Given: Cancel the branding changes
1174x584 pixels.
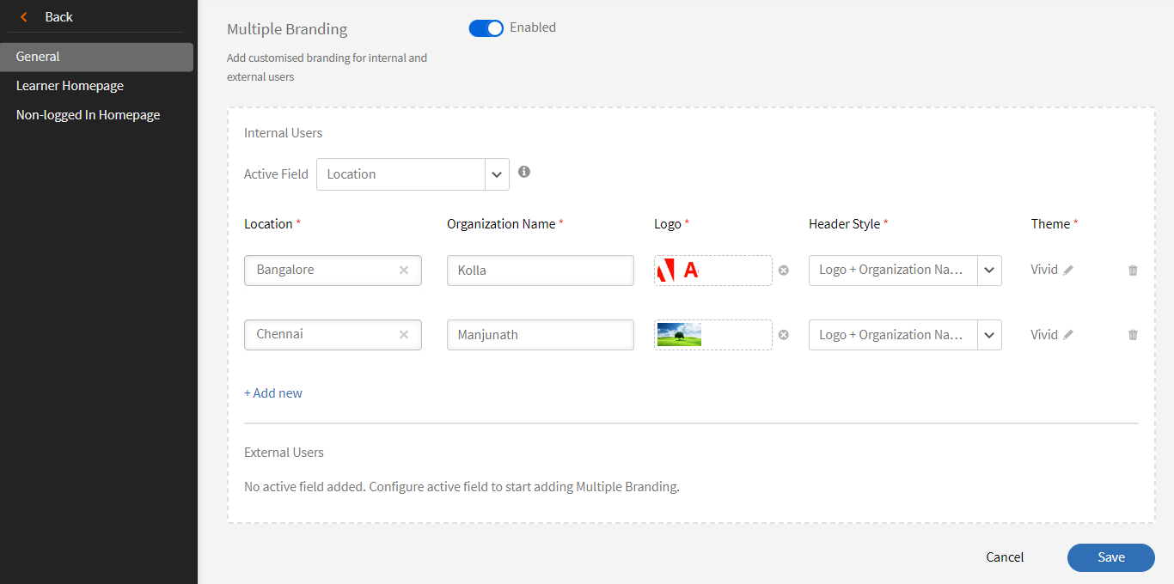Looking at the screenshot, I should coord(1005,557).
